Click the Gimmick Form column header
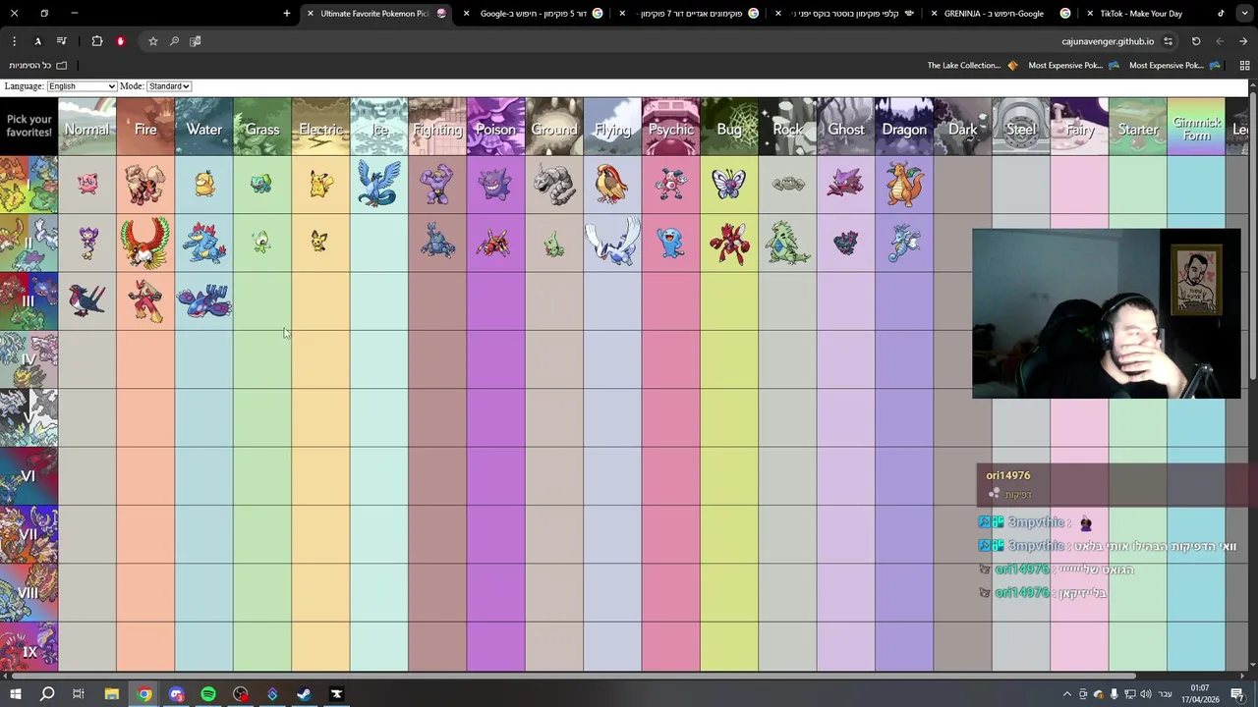The height and width of the screenshot is (707, 1258). (1196, 127)
